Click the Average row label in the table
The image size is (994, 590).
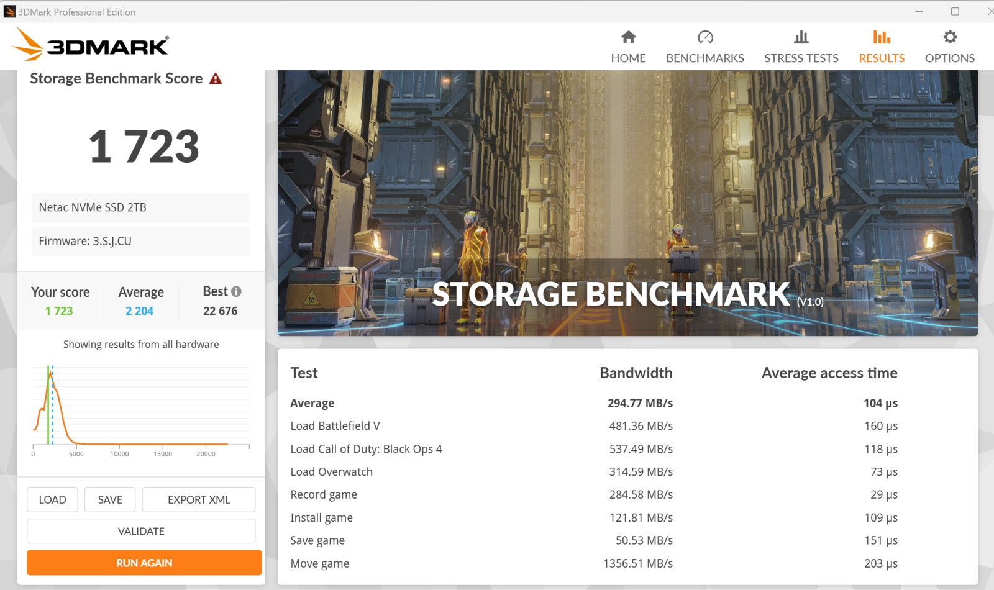pos(312,404)
